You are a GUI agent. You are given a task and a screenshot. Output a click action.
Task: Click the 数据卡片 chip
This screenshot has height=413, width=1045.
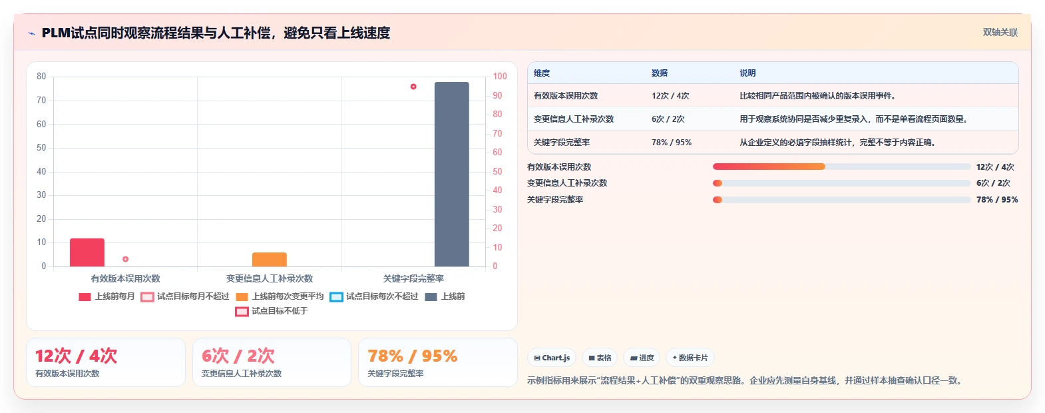tap(690, 358)
